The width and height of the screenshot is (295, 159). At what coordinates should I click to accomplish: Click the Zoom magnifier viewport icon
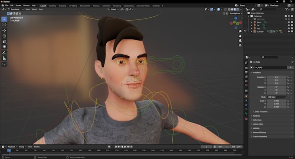(x=240, y=31)
